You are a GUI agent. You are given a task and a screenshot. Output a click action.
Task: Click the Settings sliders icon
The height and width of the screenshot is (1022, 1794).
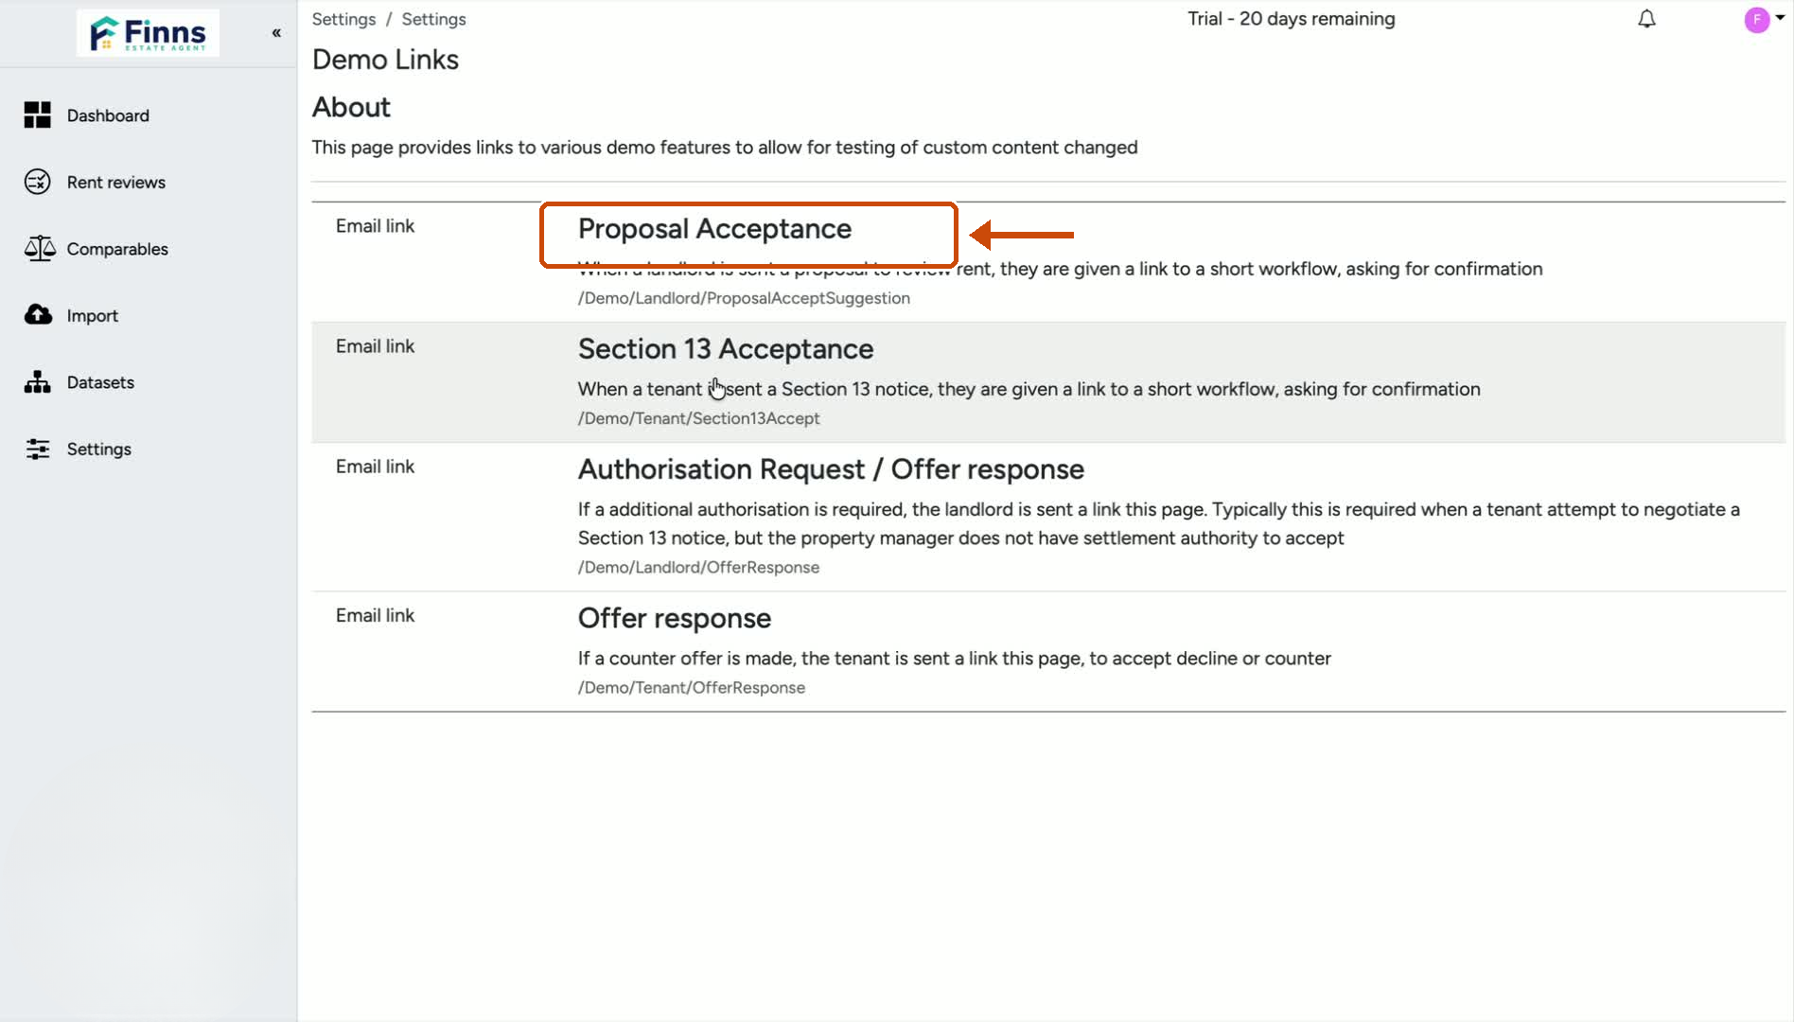click(x=38, y=449)
